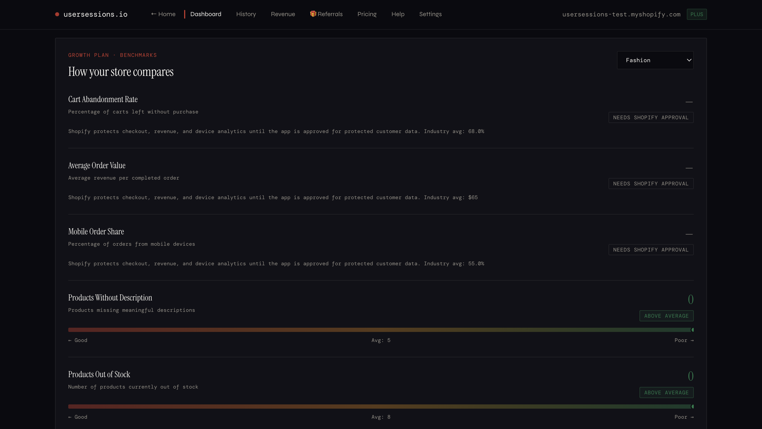Click 'Number of products currently out of stock'
Screen dimensions: 762x429
coord(133,387)
